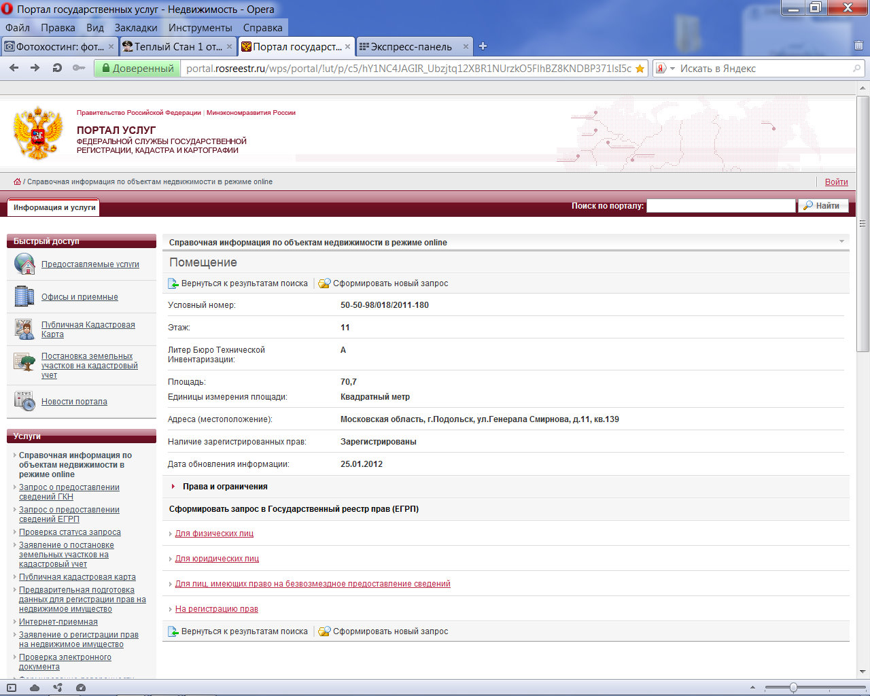Switch to the Экспресс-панель tab
The height and width of the screenshot is (696, 870).
pos(411,47)
